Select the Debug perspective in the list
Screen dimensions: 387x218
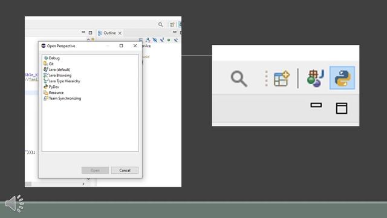point(52,58)
